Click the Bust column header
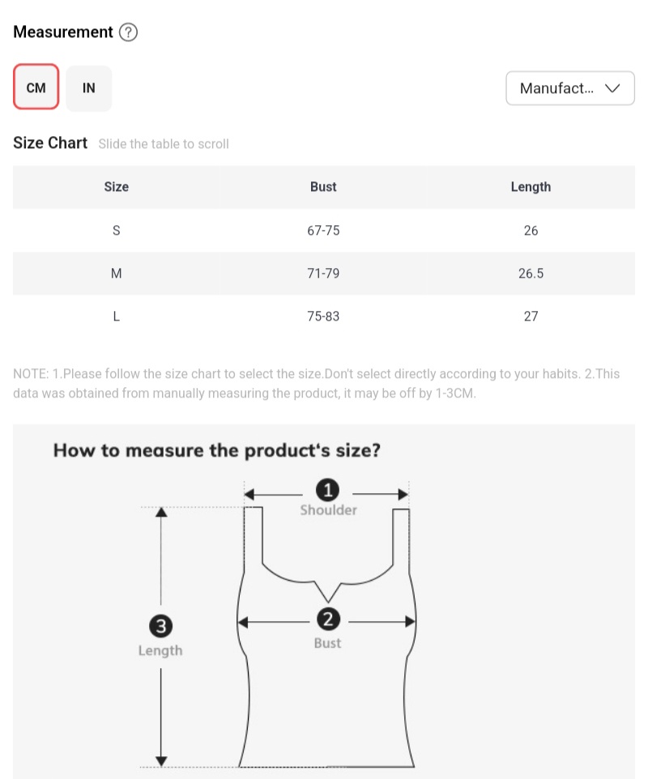Viewport: 648px width, 779px height. [323, 187]
